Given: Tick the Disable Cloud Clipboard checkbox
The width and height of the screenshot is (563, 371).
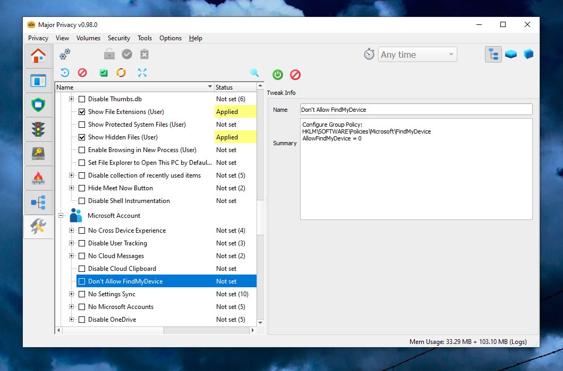Looking at the screenshot, I should [x=82, y=269].
